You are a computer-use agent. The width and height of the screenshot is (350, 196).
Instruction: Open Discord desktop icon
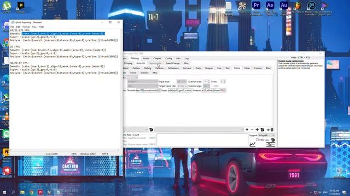coord(6,24)
